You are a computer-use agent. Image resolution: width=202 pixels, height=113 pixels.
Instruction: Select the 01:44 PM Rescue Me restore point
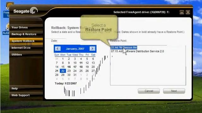click(124, 47)
